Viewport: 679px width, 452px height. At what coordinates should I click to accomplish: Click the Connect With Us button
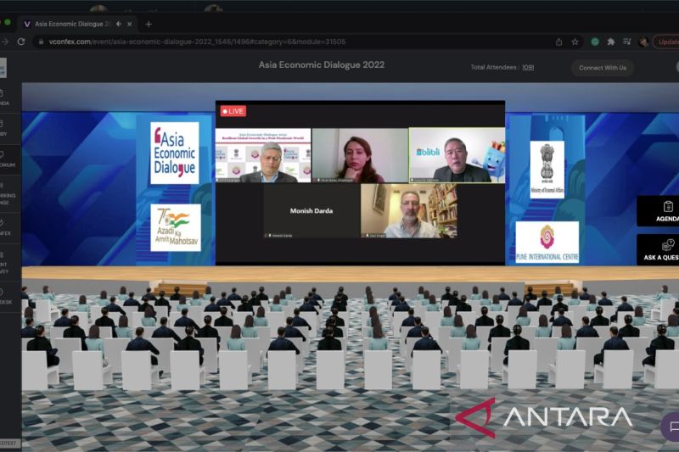point(603,68)
